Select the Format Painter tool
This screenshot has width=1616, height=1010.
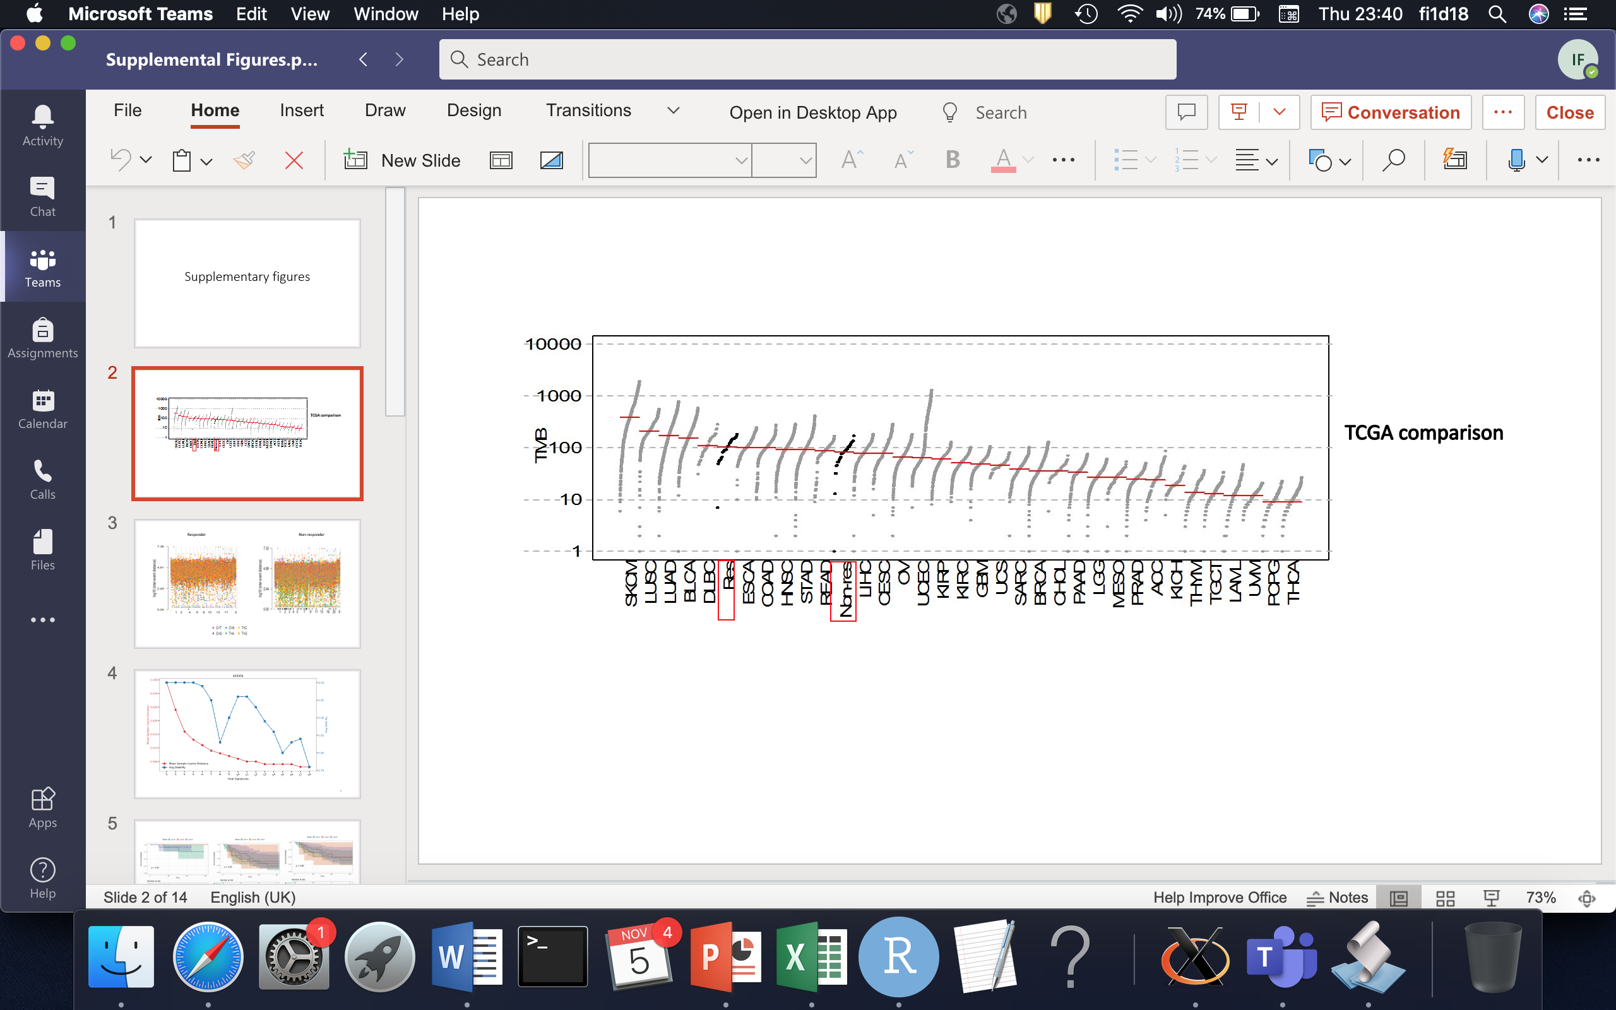(x=244, y=160)
